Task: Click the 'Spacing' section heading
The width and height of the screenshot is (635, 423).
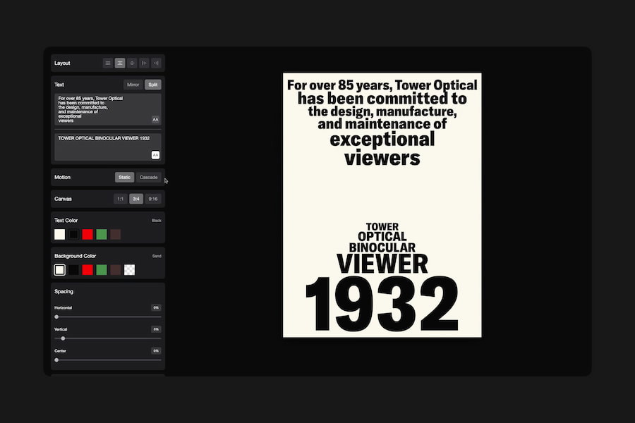Action: 64,291
